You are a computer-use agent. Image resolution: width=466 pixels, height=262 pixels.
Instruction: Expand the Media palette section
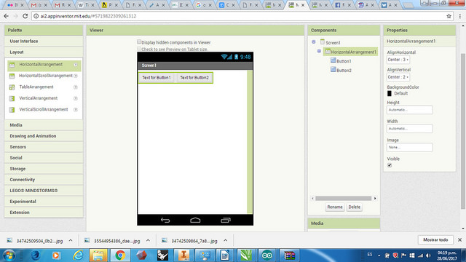44,125
